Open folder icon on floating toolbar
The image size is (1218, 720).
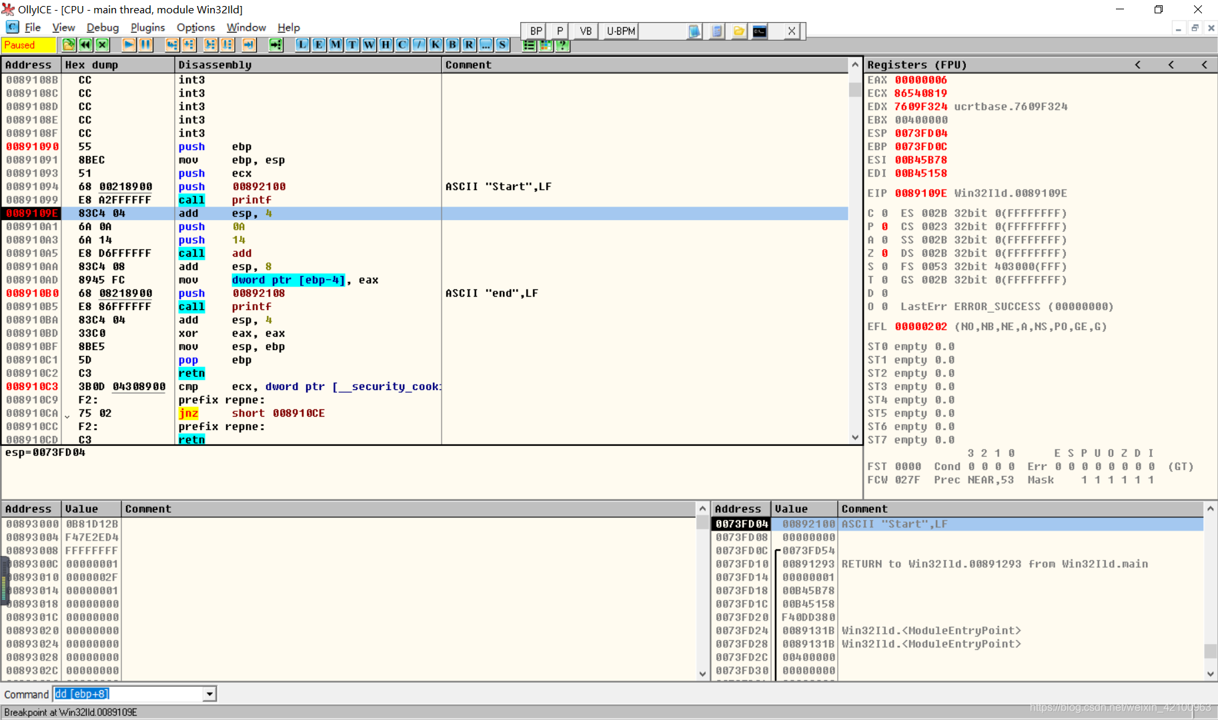point(738,31)
